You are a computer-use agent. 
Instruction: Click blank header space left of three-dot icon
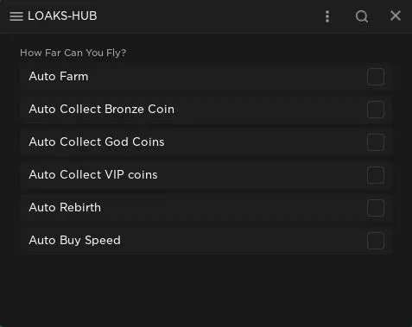coord(210,16)
